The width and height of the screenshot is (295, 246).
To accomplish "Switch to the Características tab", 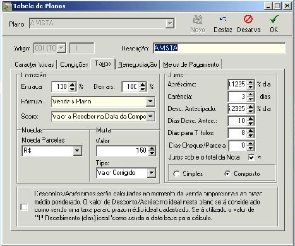I will [34, 64].
